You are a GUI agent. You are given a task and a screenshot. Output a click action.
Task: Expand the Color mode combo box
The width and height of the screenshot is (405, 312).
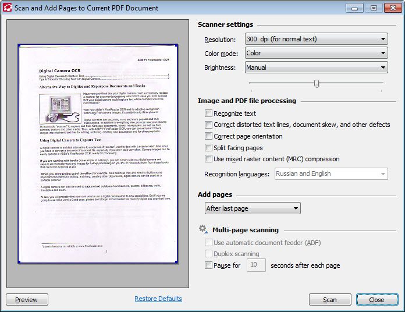317,53
